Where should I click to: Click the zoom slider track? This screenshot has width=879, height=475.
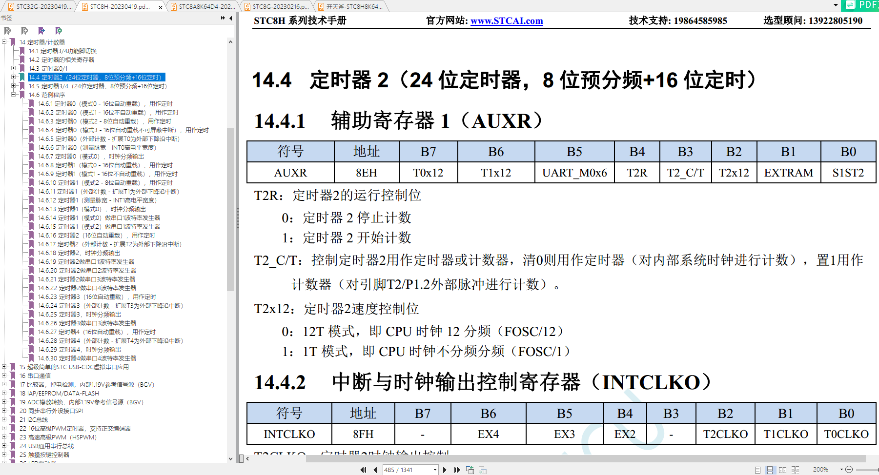(867, 470)
